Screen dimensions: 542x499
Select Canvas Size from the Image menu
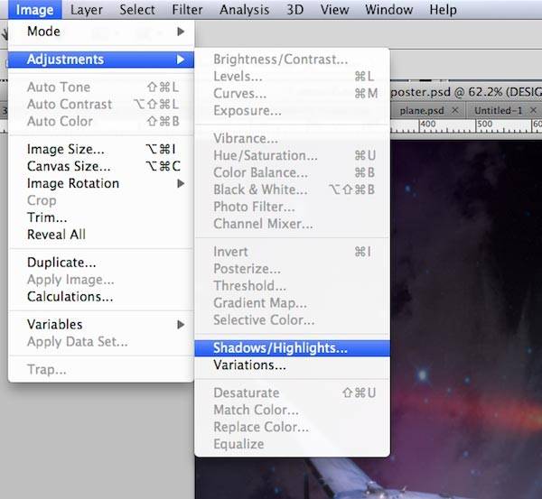(69, 166)
